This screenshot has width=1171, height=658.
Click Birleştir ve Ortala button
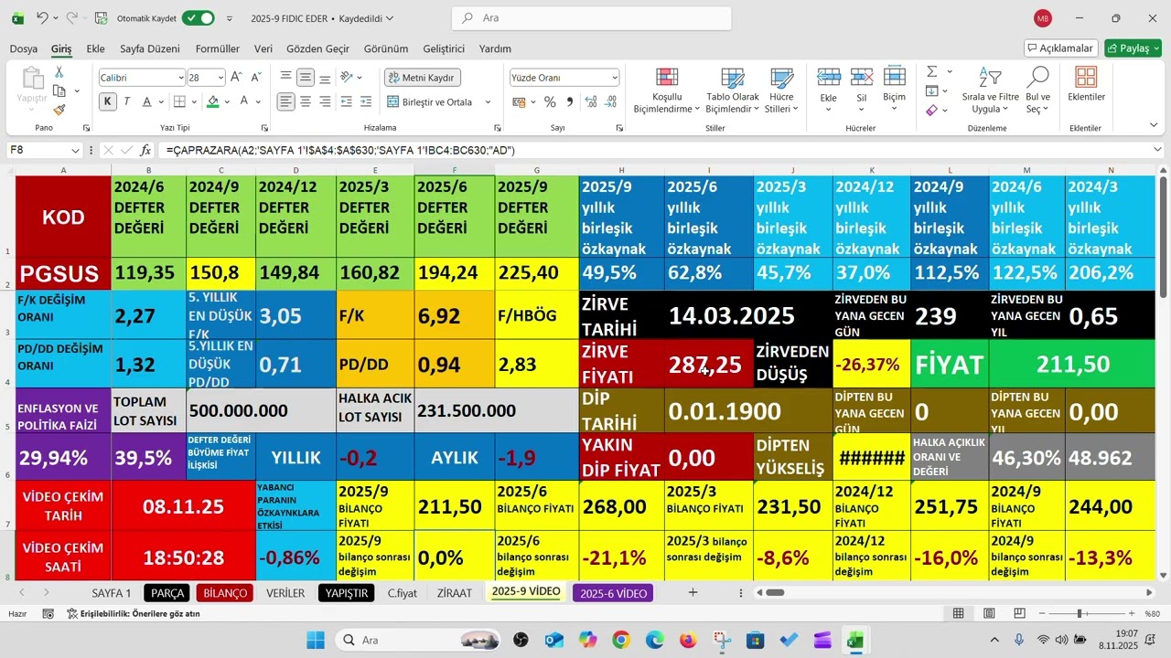[431, 101]
